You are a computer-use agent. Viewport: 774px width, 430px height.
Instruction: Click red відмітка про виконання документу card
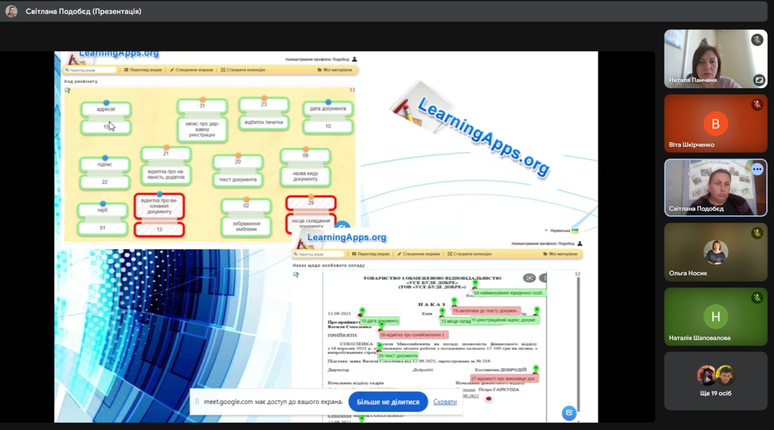(159, 206)
